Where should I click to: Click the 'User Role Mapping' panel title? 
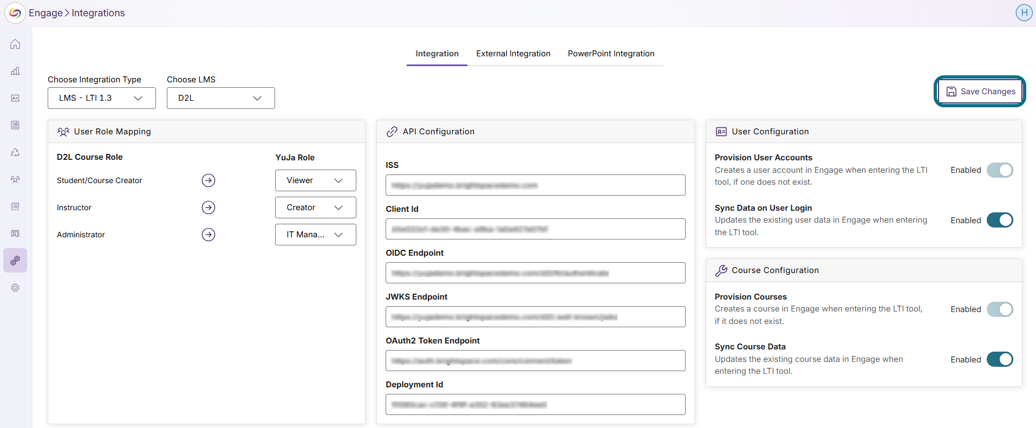(x=113, y=132)
